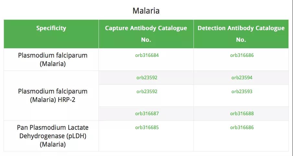Viewport: 293px width, 156px height.
Task: Open orb316686 link in the first Plasmodium falciparum row
Action: (242, 55)
